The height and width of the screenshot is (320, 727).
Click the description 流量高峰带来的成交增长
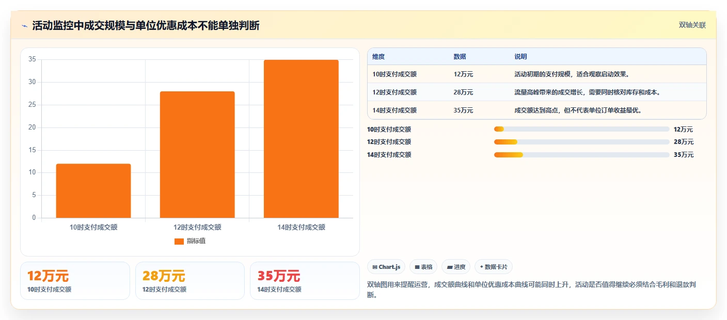coord(588,92)
